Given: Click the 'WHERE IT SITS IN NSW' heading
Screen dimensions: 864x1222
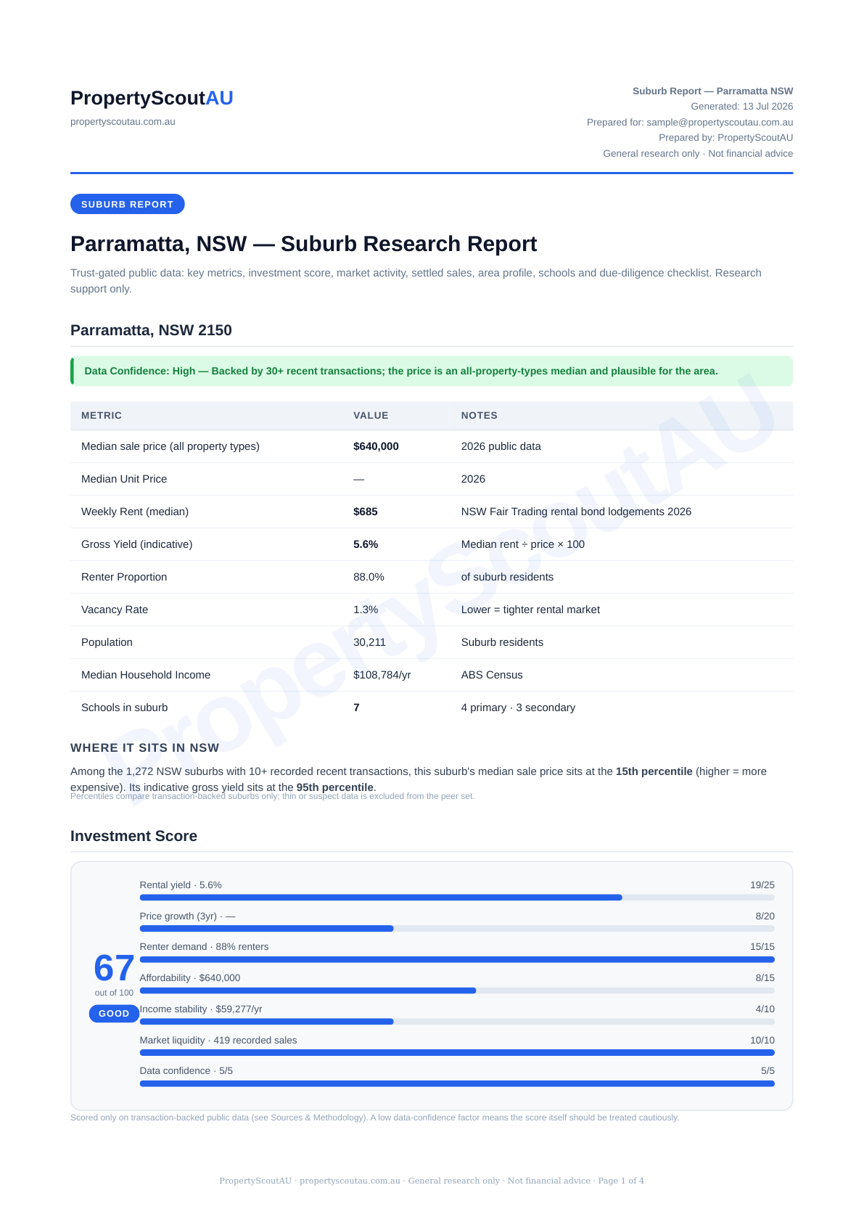Looking at the screenshot, I should point(144,748).
